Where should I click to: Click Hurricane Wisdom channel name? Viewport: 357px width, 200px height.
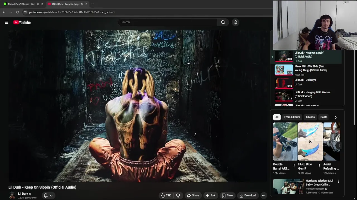tap(315, 189)
